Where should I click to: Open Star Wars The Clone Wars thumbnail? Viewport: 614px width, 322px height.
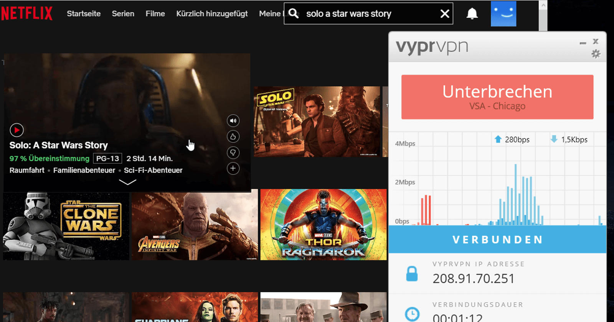click(66, 226)
